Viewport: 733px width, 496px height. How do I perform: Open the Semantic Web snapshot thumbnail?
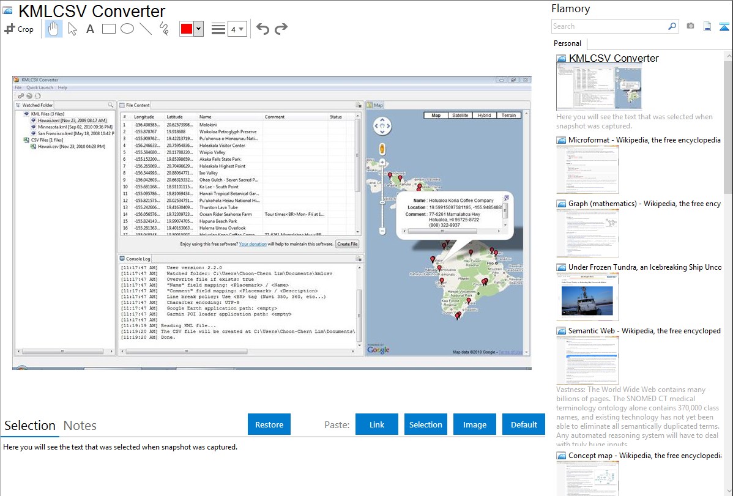587,360
